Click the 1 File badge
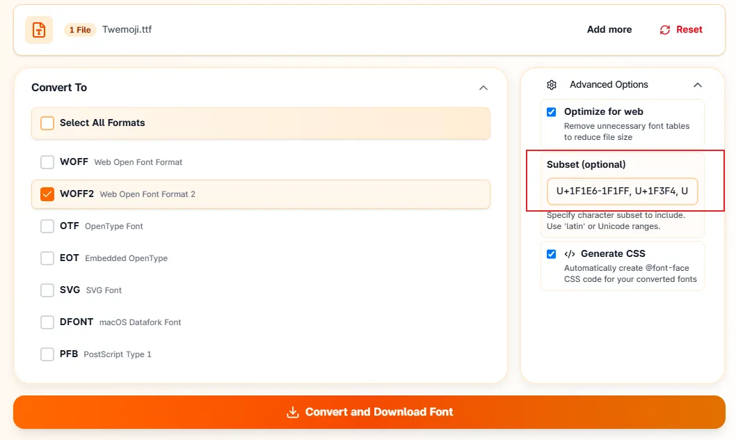The image size is (736, 440). [x=80, y=29]
